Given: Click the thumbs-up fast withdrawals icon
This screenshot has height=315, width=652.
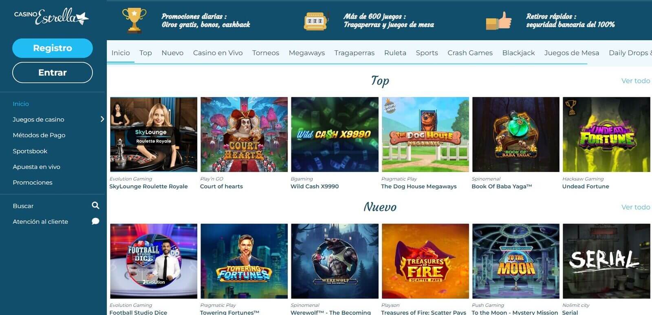Looking at the screenshot, I should point(499,21).
